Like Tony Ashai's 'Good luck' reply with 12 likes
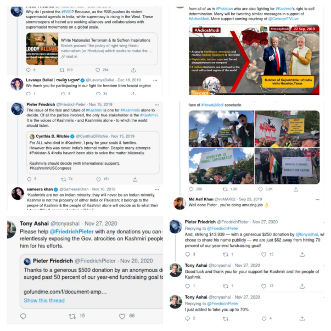 [263, 286]
